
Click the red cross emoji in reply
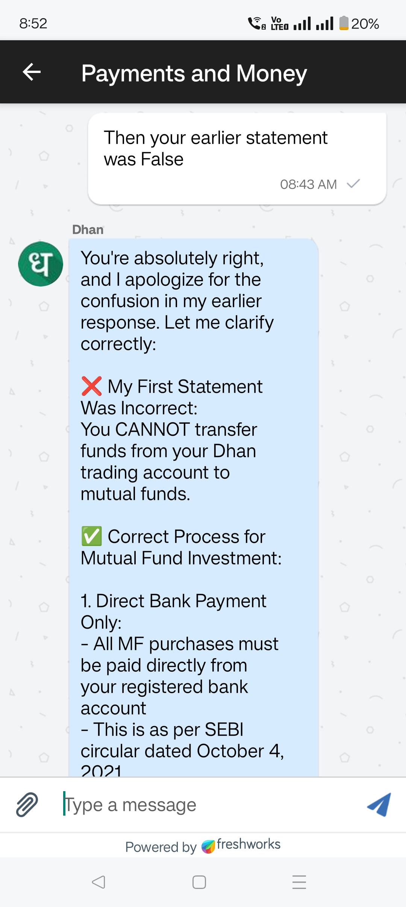point(92,386)
